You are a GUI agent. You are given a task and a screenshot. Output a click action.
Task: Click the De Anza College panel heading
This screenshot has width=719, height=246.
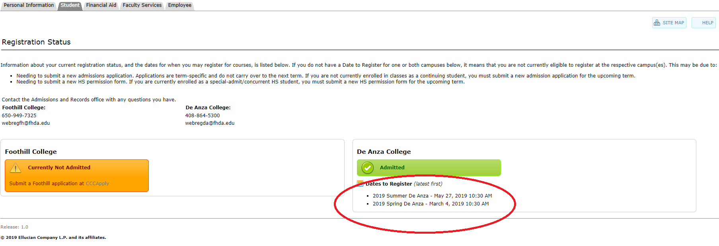click(x=384, y=152)
